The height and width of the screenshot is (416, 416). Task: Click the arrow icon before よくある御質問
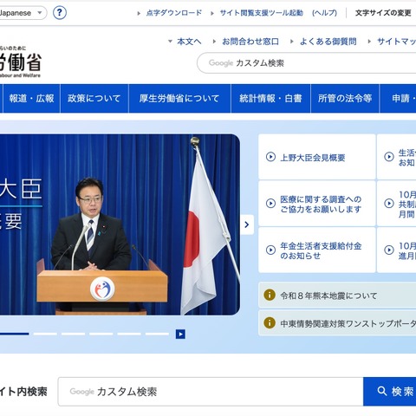tap(292, 42)
